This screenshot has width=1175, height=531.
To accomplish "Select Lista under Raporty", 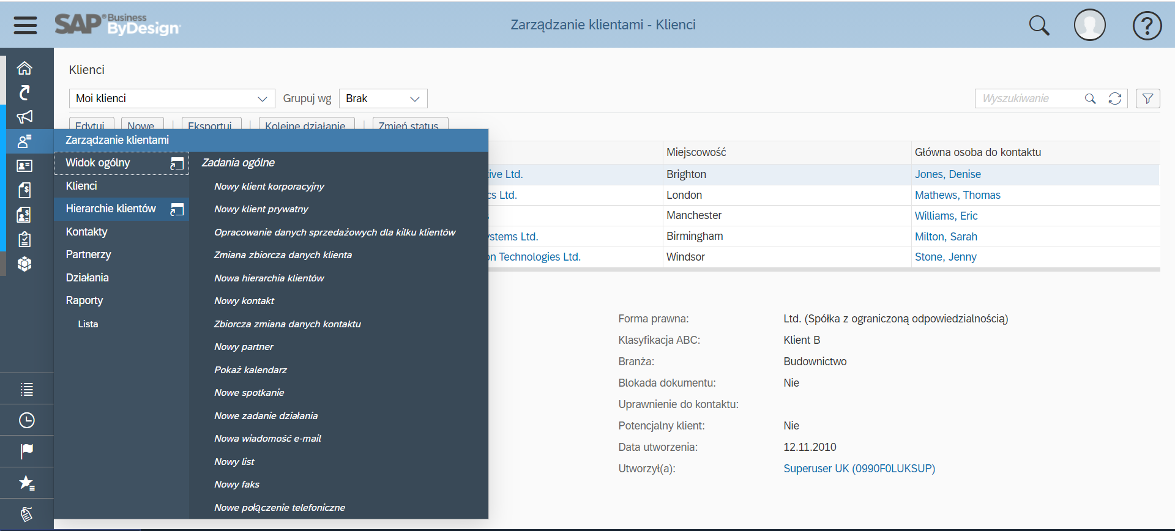I will point(88,324).
